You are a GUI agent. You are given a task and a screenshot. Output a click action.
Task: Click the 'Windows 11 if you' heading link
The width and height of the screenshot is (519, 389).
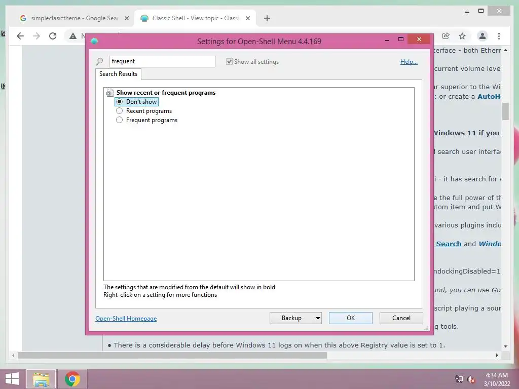point(467,133)
